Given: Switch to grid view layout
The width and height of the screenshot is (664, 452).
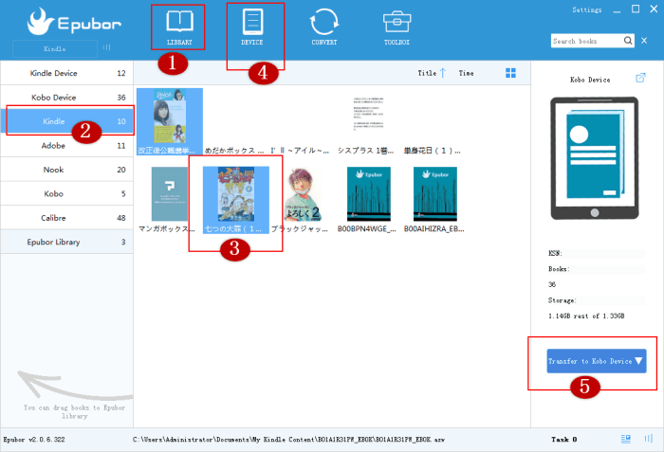Looking at the screenshot, I should point(510,73).
